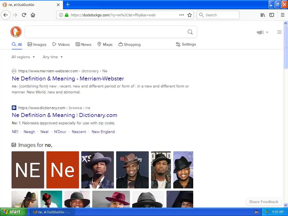Reload the current page

pos(24,15)
